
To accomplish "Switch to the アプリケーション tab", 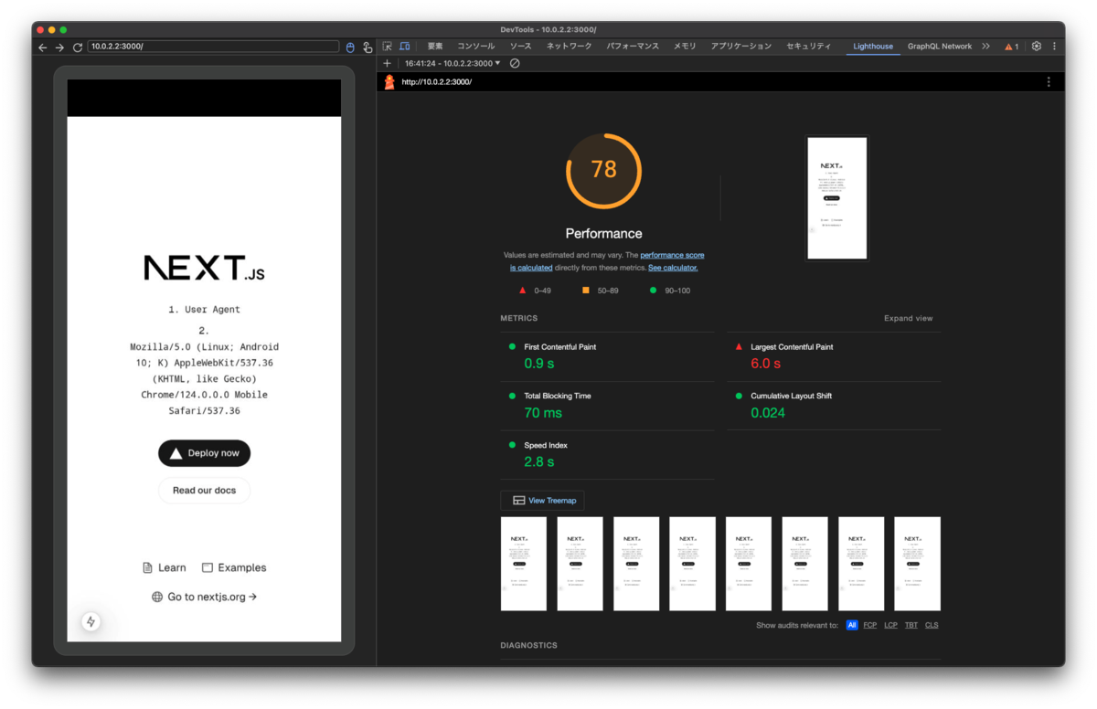I will (741, 46).
